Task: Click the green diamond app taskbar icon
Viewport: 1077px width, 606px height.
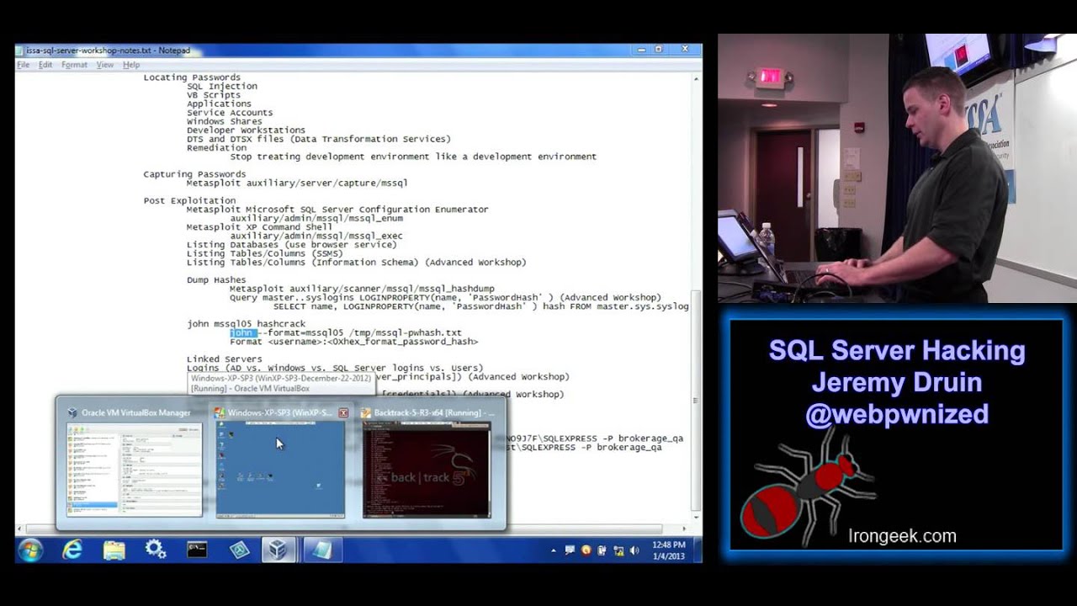Action: (x=240, y=550)
